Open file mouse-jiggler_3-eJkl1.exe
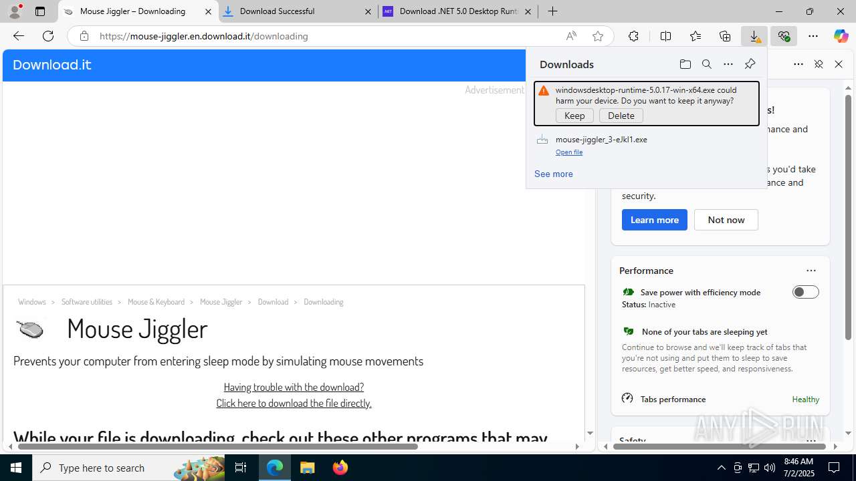The image size is (856, 481). click(x=569, y=152)
